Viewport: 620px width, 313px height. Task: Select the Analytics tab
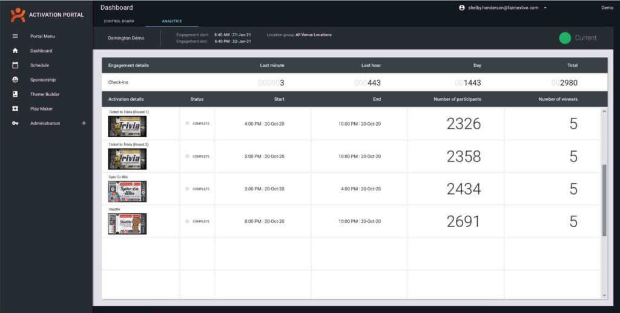click(171, 22)
